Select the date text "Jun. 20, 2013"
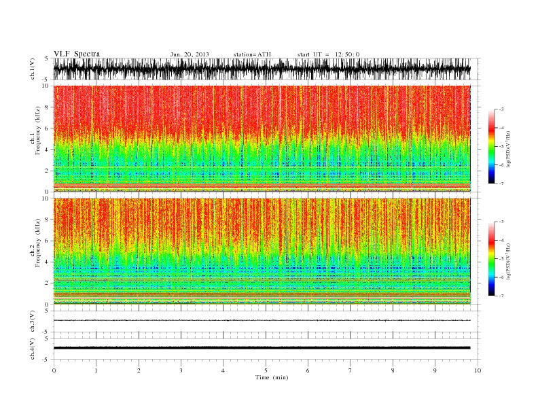Viewport: 538px width, 416px height. (190, 54)
